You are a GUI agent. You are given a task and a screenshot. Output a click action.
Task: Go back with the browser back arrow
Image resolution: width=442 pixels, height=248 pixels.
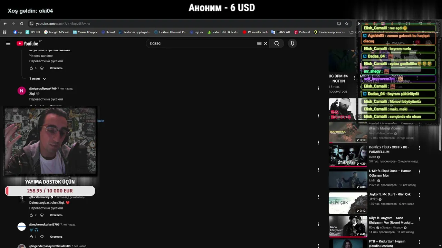point(5,24)
